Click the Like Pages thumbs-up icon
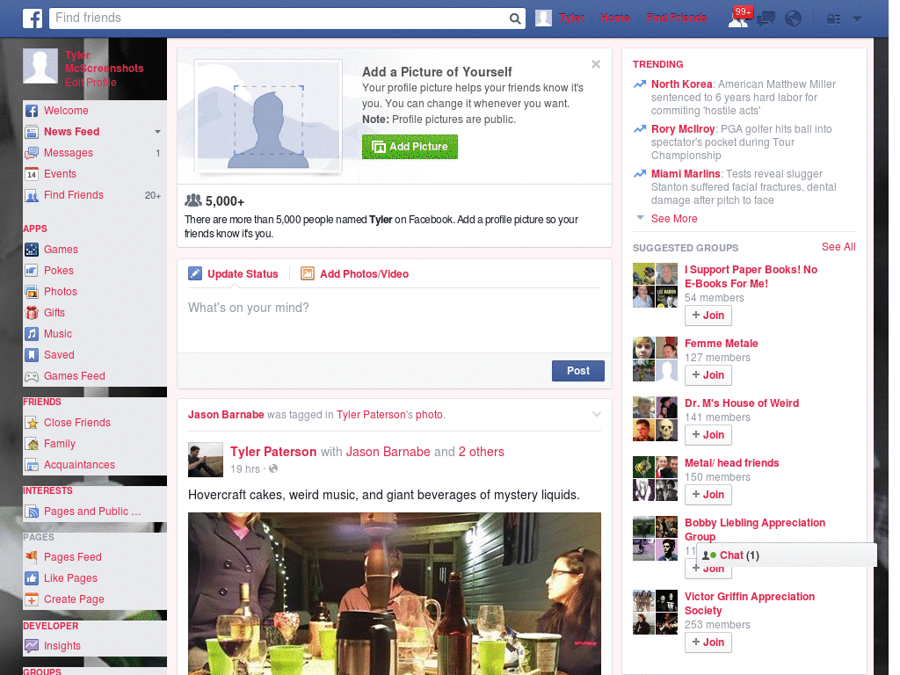 coord(32,578)
